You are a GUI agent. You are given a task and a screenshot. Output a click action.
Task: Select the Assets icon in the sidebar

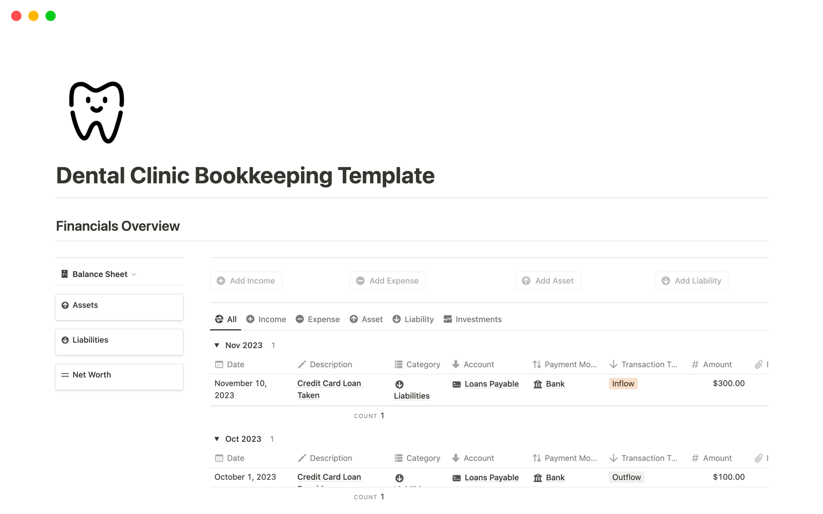click(65, 305)
